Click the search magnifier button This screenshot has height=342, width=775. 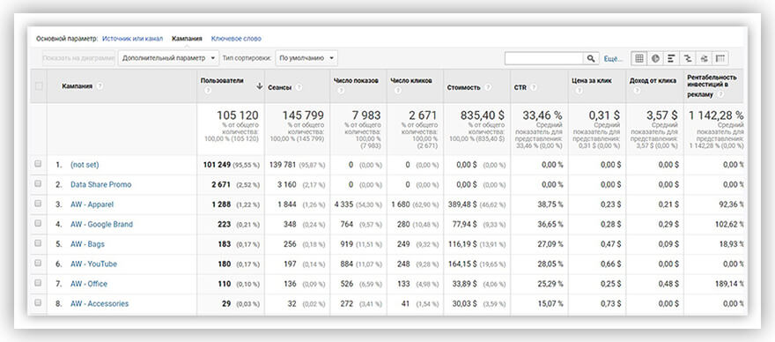point(591,58)
